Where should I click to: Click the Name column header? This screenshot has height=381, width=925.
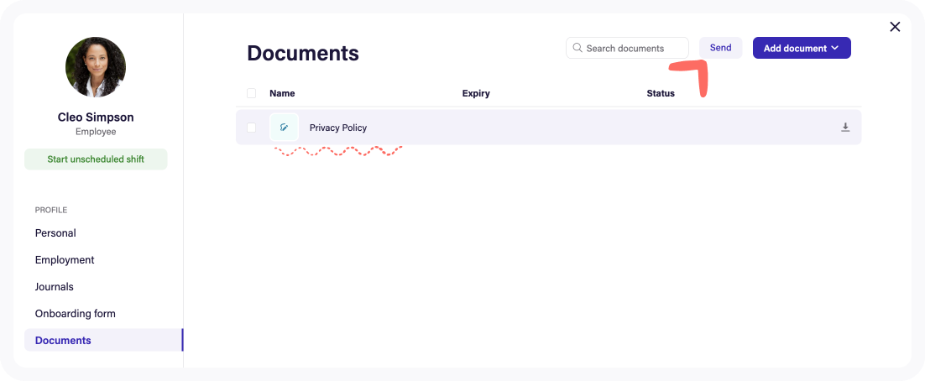282,93
